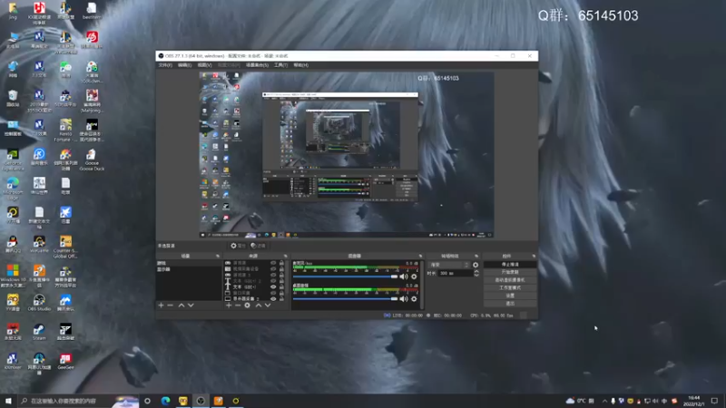The image size is (726, 408).
Task: Toggle lock on 视频采集设备 source
Action: pos(281,268)
